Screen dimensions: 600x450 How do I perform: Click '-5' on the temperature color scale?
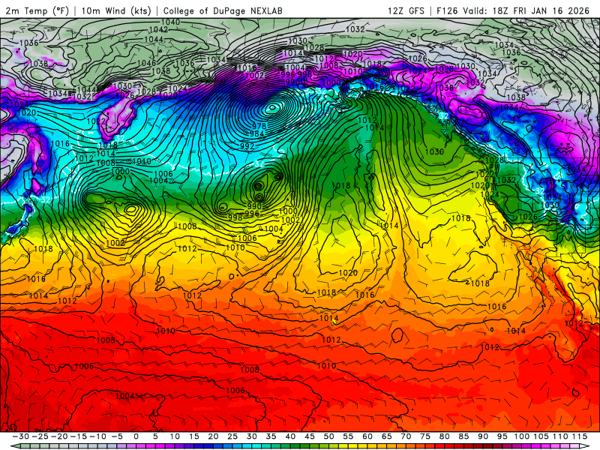pos(117,436)
